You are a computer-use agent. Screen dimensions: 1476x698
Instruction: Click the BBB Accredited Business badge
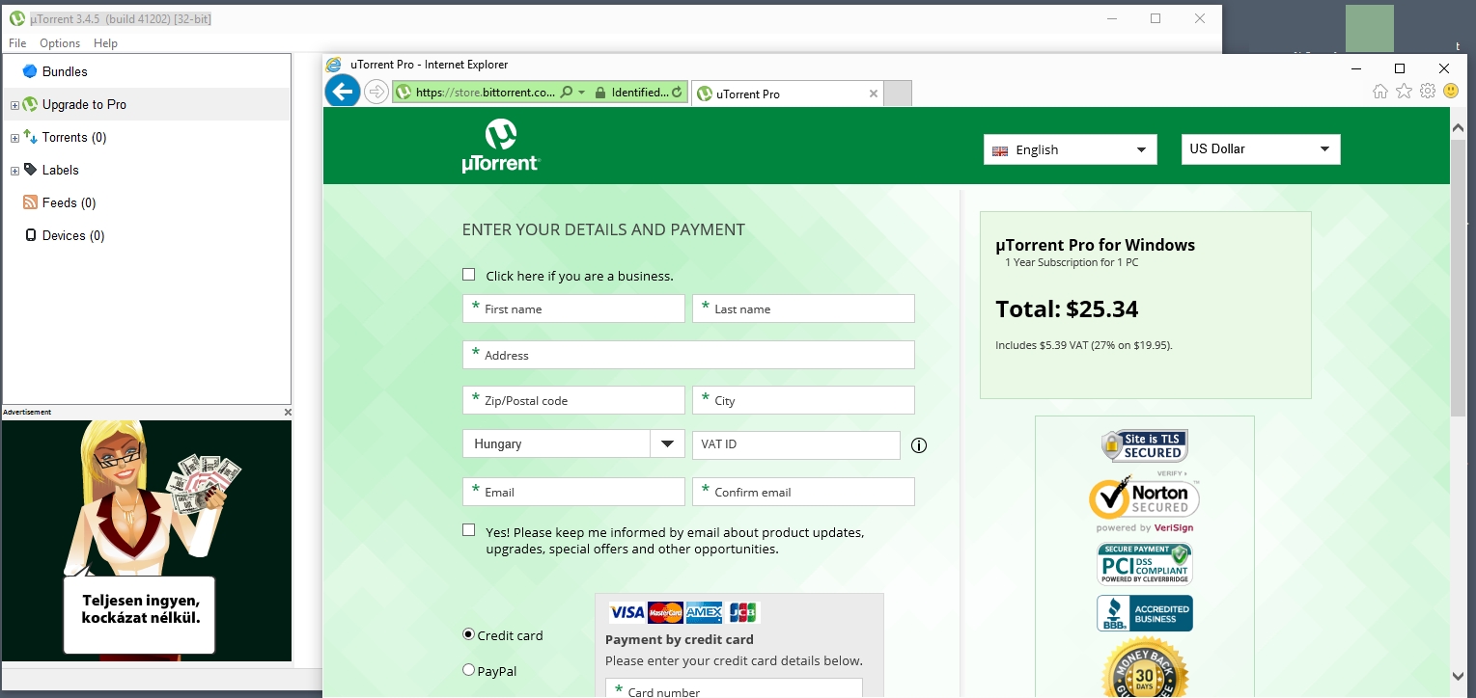coord(1145,613)
